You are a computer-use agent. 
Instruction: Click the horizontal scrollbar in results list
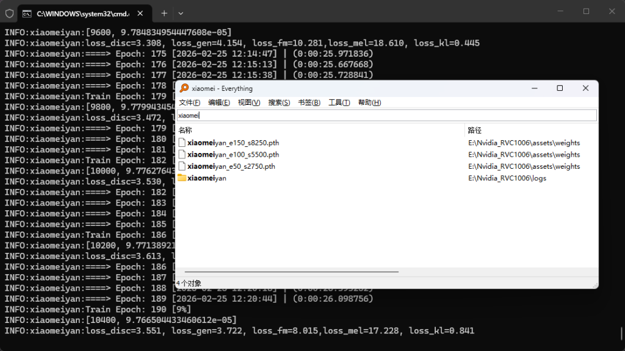coord(292,272)
